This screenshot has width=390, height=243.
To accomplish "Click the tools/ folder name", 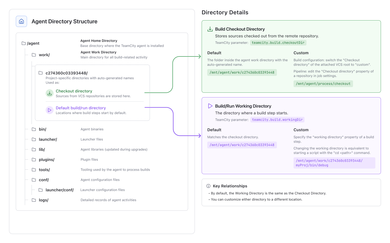I will click(44, 170).
